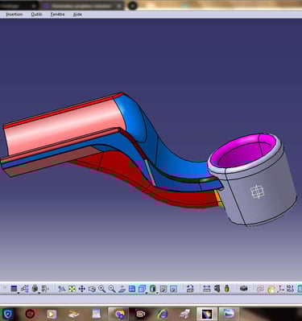Click the measure-between icon in bottom toolbar
The height and width of the screenshot is (321, 302).
point(206,289)
